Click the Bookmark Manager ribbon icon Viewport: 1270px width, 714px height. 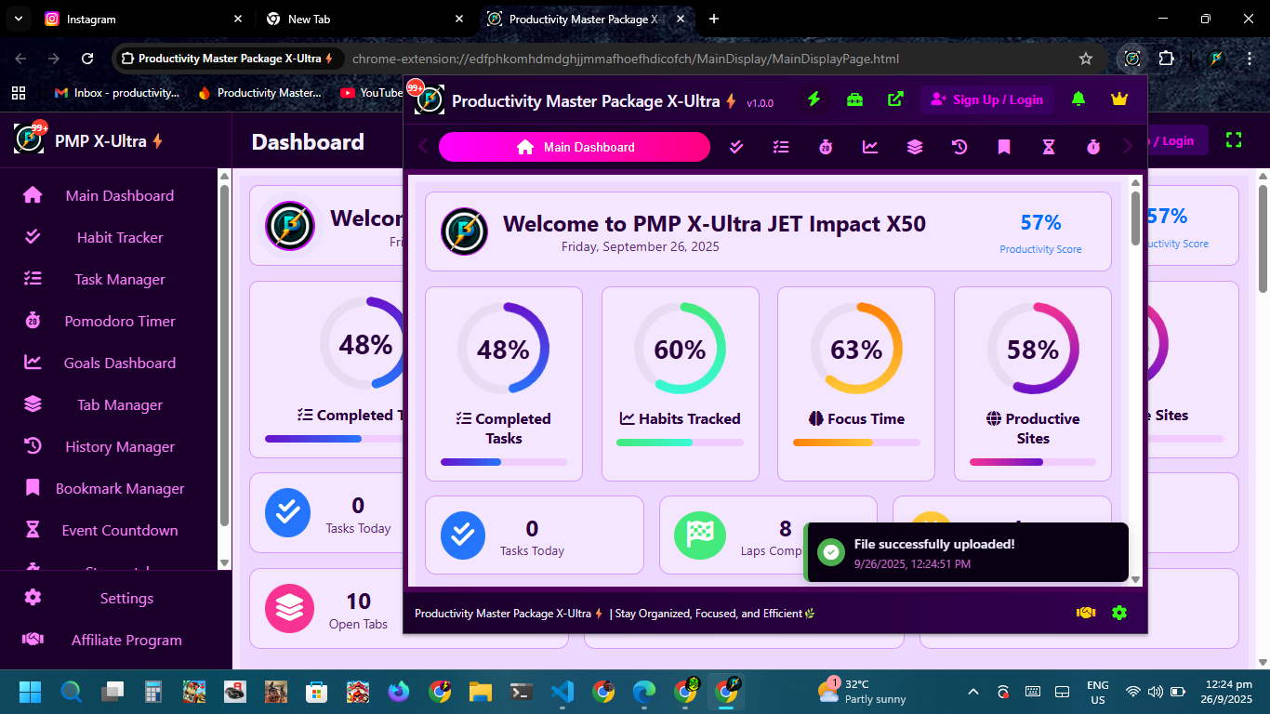1004,147
